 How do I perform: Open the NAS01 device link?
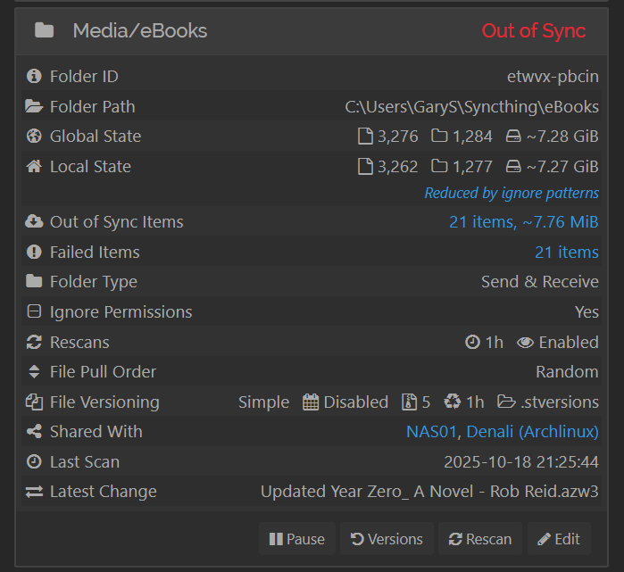click(431, 432)
